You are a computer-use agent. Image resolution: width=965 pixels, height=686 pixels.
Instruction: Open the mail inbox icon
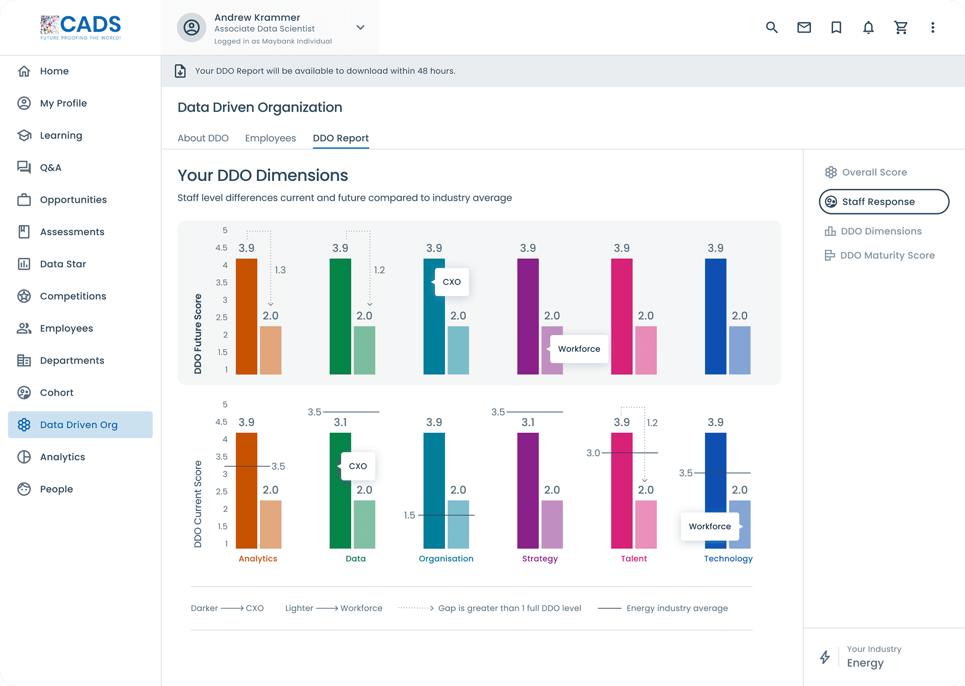[804, 27]
